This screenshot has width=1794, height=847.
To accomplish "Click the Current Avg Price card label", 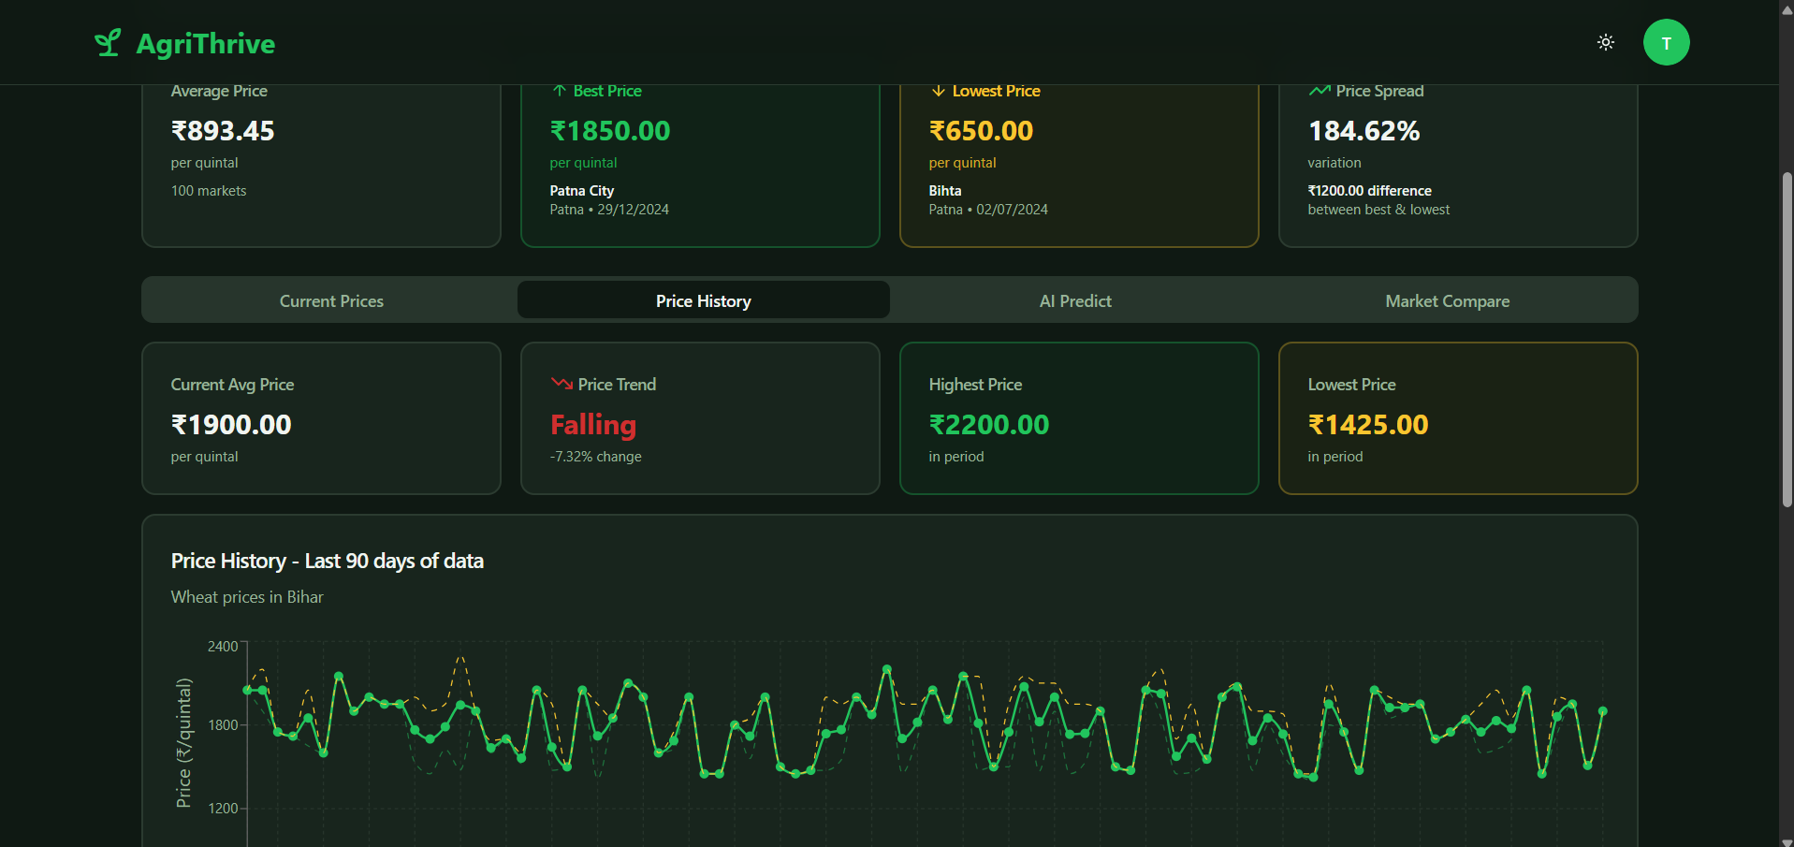I will click(x=232, y=385).
